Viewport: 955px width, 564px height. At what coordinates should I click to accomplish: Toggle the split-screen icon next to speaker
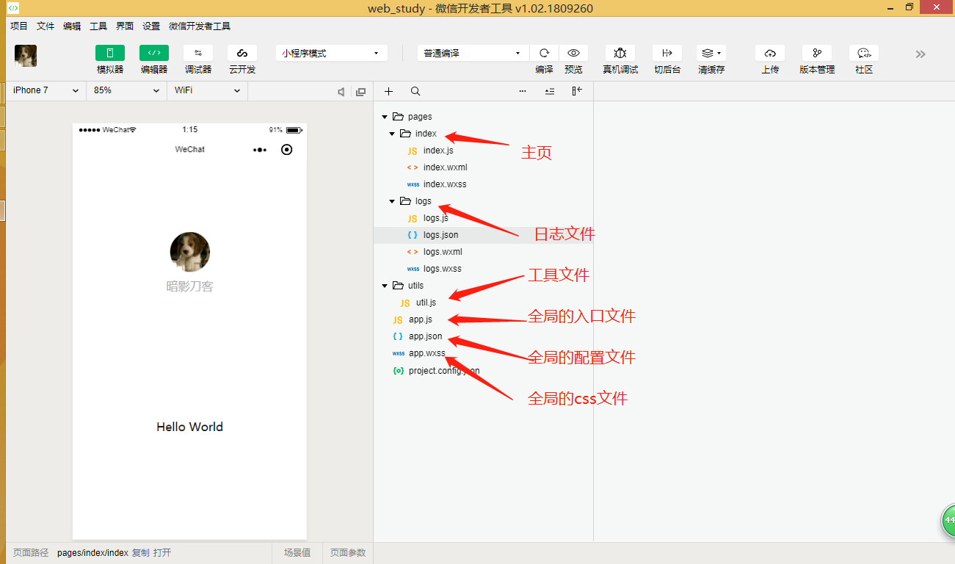(x=360, y=91)
